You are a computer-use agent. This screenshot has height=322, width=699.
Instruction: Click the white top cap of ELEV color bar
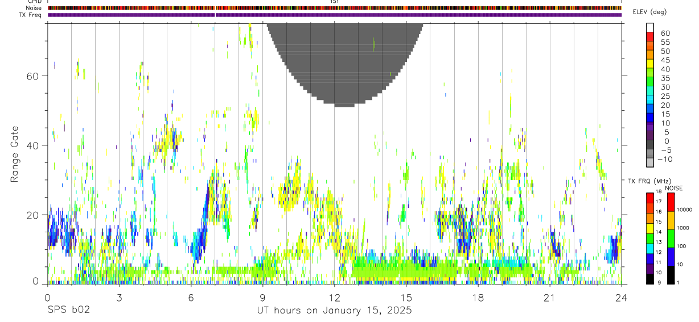pos(650,27)
